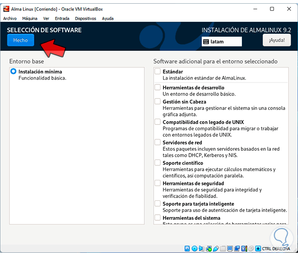The image size is (298, 256).
Task: Click text 'científicos, así computación paralela.'
Action: (203, 176)
